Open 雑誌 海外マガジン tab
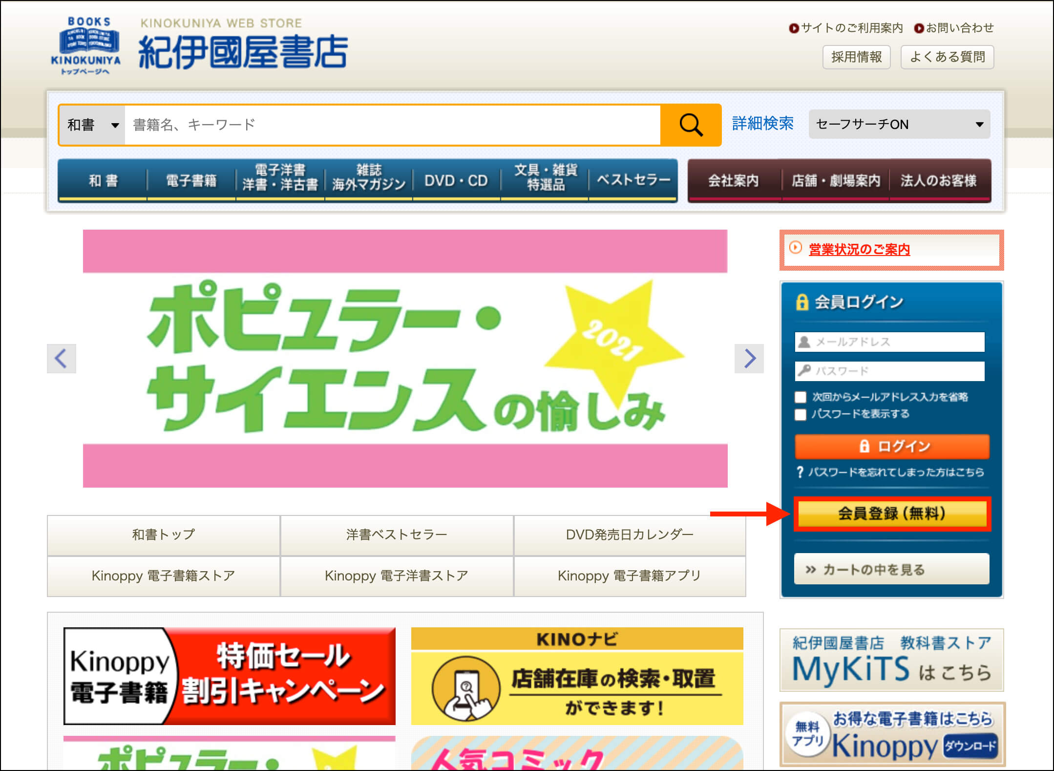1054x771 pixels. pyautogui.click(x=369, y=180)
